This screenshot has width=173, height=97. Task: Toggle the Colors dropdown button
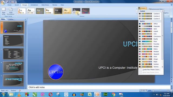(142, 8)
